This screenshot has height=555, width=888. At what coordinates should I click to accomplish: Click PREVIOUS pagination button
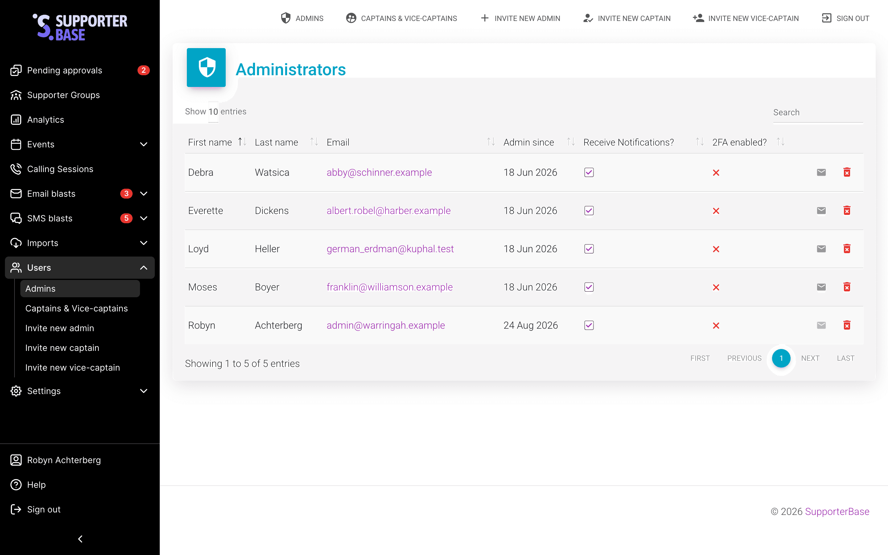[744, 358]
